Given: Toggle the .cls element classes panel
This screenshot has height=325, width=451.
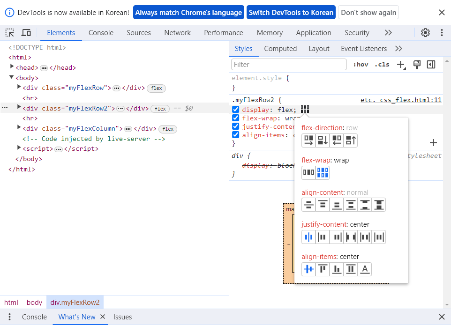Looking at the screenshot, I should pyautogui.click(x=382, y=65).
